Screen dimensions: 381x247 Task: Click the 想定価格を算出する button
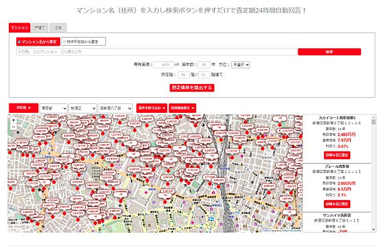click(192, 88)
